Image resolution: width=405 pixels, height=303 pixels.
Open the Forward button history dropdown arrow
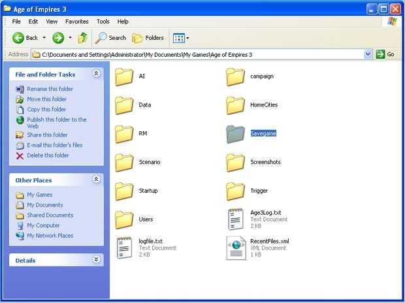click(x=70, y=38)
